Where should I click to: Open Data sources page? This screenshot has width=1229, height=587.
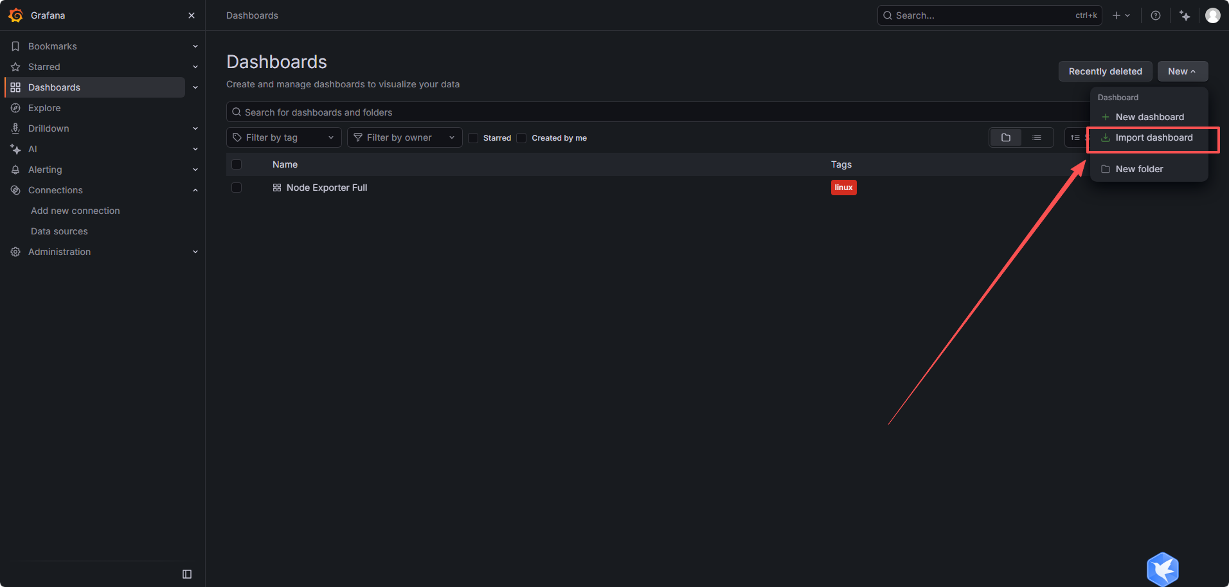point(59,231)
